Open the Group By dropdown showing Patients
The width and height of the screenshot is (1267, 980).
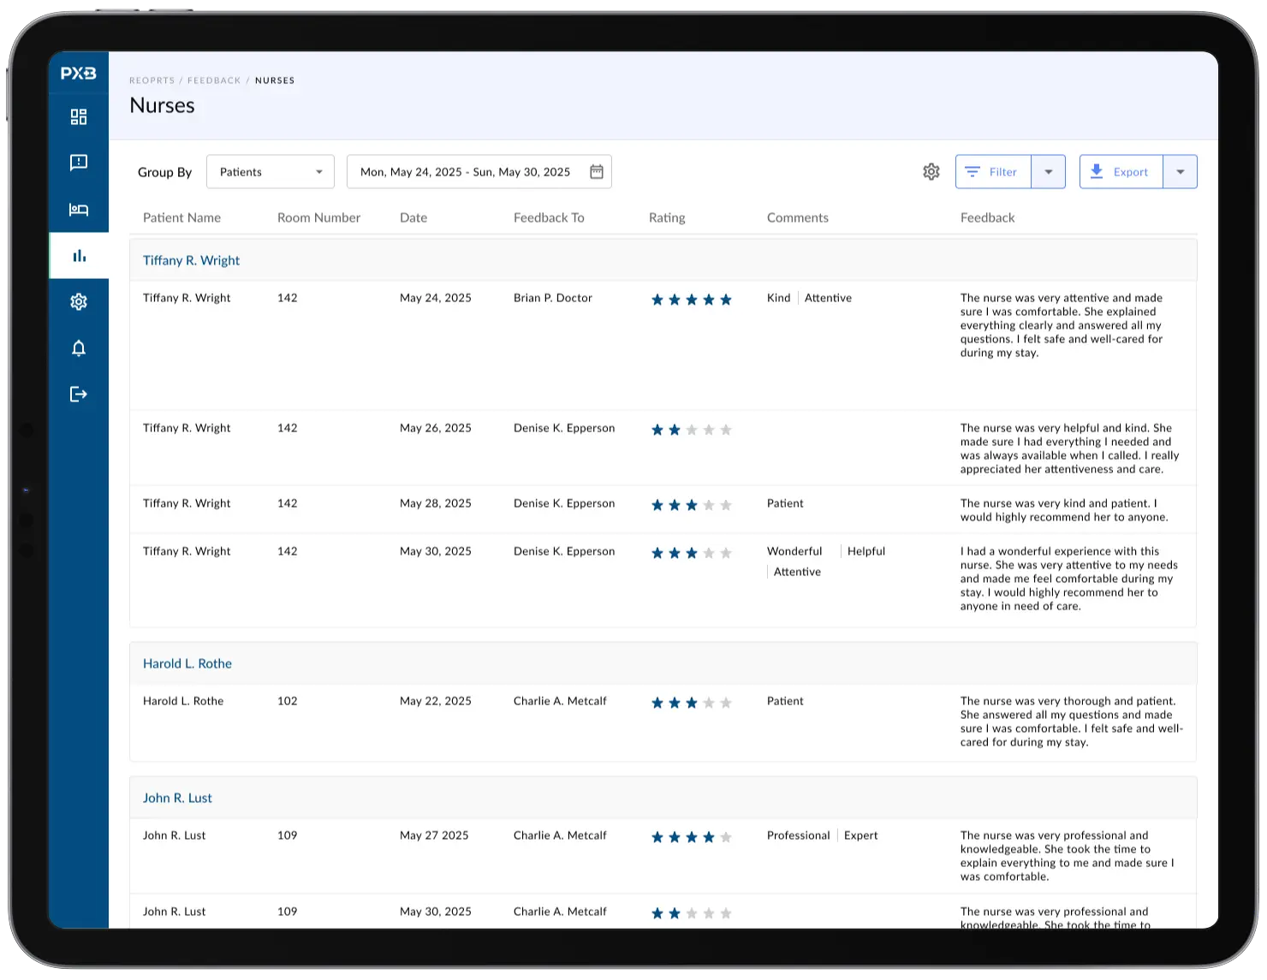tap(270, 171)
